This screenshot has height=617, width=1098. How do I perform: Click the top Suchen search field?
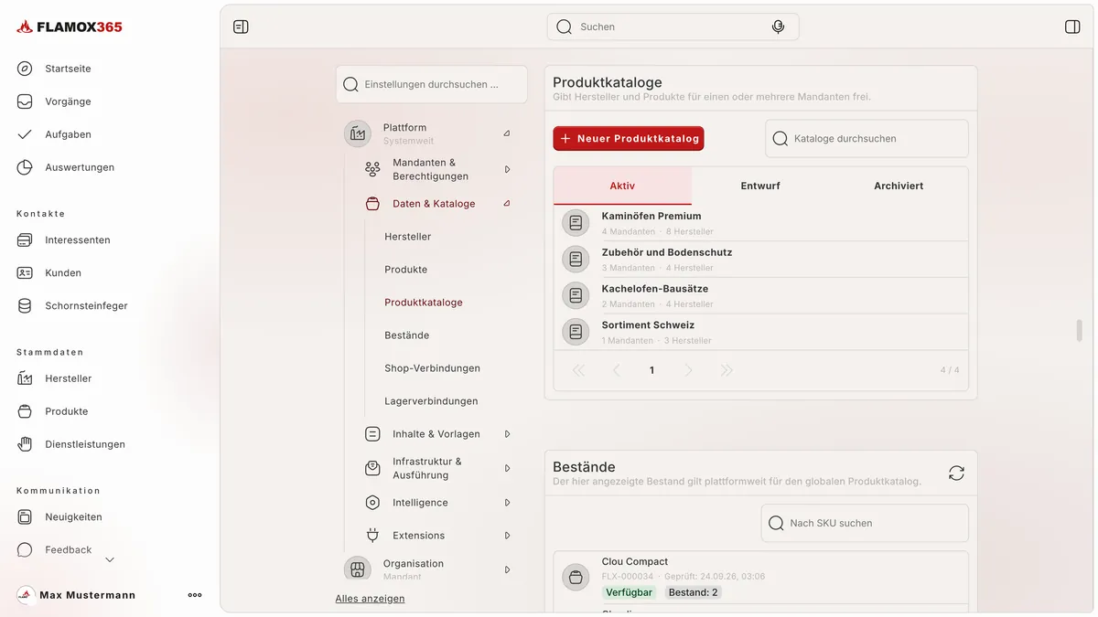click(x=673, y=27)
